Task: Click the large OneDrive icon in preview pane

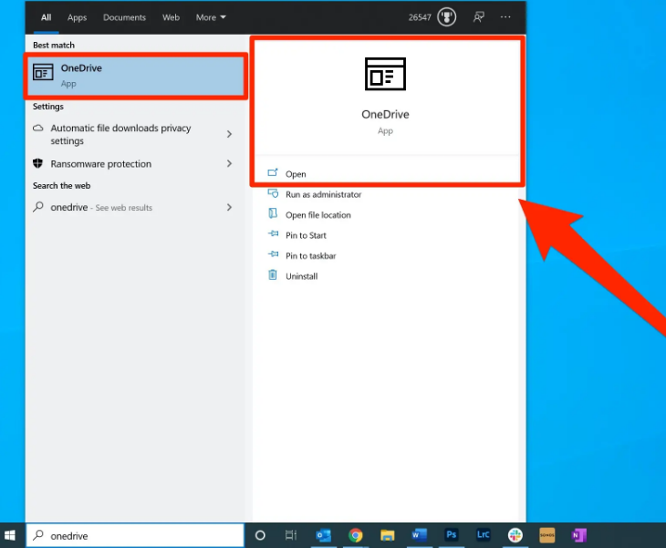Action: (385, 74)
